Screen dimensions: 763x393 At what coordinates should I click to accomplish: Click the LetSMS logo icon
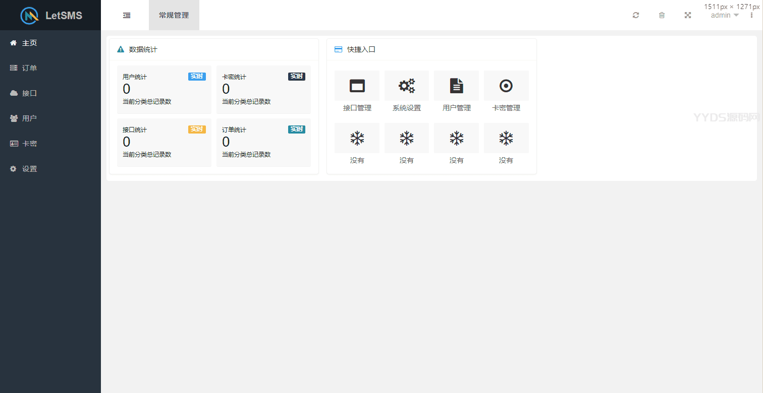29,15
